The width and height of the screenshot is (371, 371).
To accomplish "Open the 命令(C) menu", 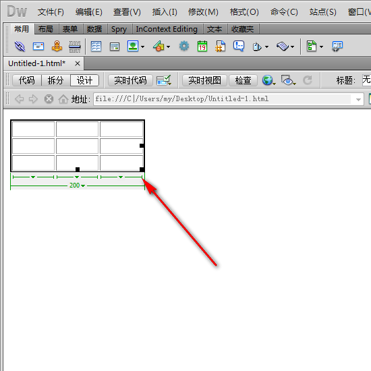I will tap(284, 12).
